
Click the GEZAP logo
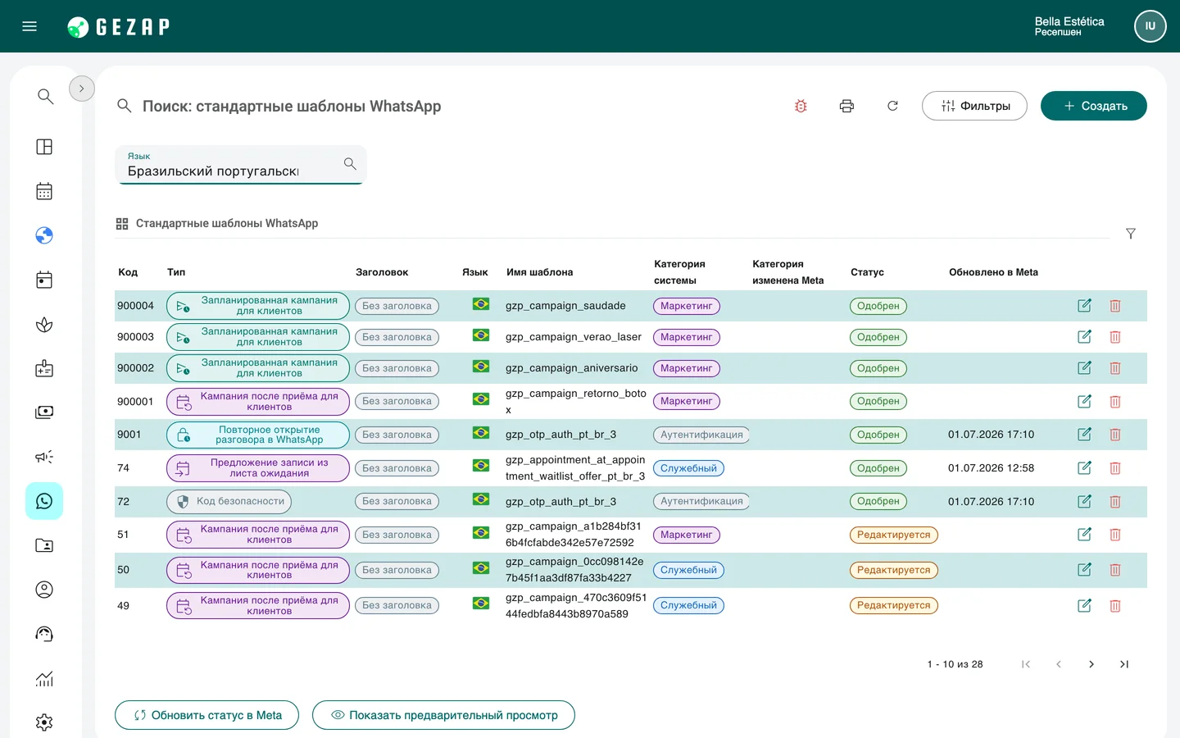118,27
